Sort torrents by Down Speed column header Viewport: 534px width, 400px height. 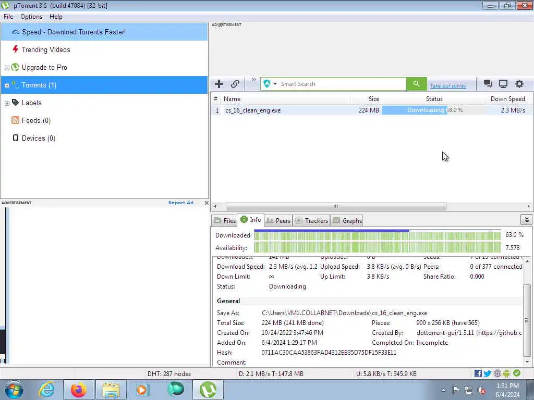point(507,99)
